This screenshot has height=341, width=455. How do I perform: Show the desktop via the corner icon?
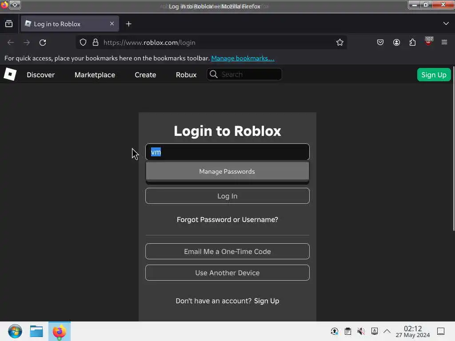(x=441, y=331)
